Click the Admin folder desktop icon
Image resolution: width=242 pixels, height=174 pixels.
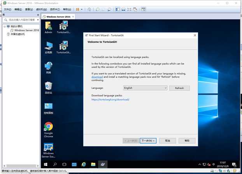pos(49,27)
